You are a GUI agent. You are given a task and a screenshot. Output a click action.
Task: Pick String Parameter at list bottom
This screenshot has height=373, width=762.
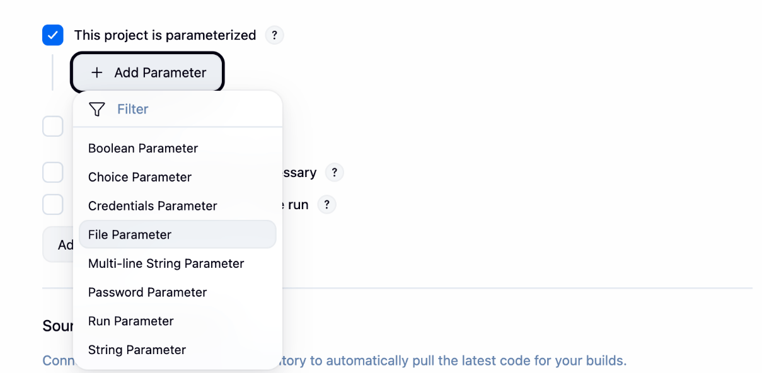click(137, 350)
